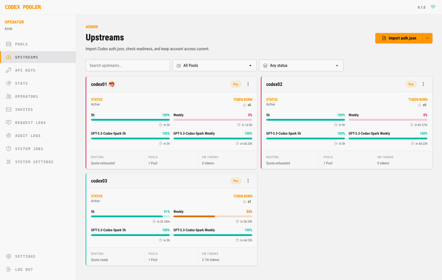This screenshot has width=442, height=280.
Task: Click the Settings gear icon
Action: click(9, 256)
